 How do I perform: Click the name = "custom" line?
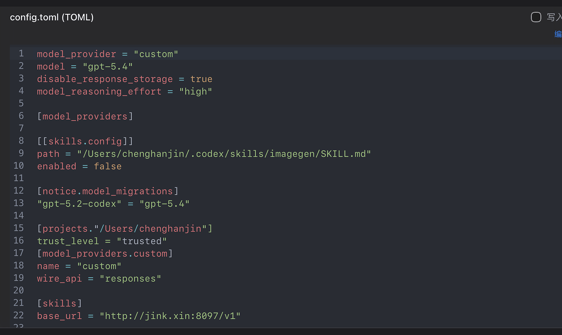79,266
